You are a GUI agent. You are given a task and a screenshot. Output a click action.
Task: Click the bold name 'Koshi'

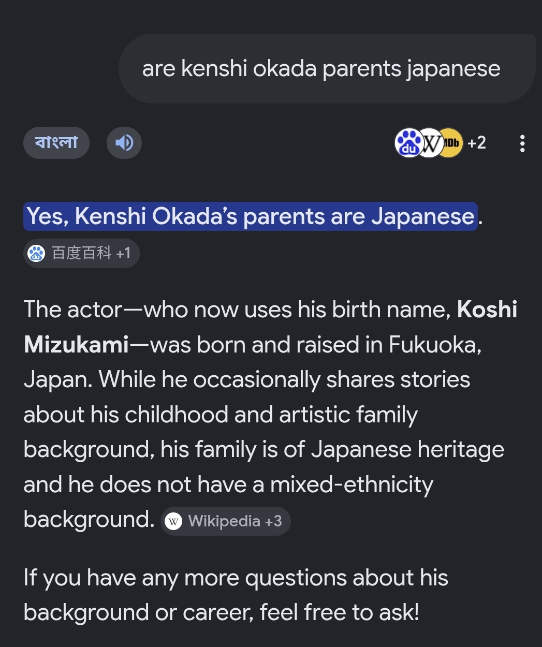(487, 310)
